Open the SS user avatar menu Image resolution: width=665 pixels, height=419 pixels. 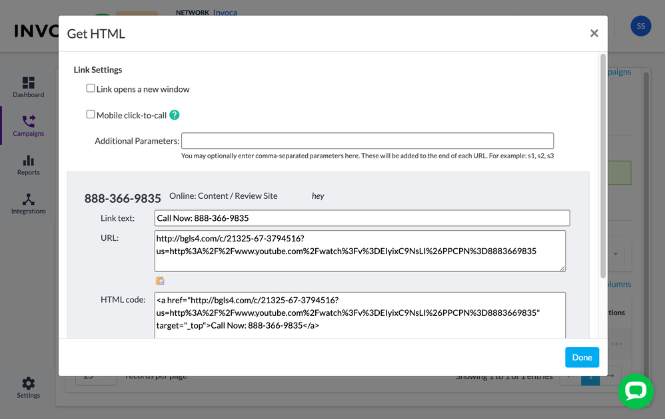coord(640,26)
